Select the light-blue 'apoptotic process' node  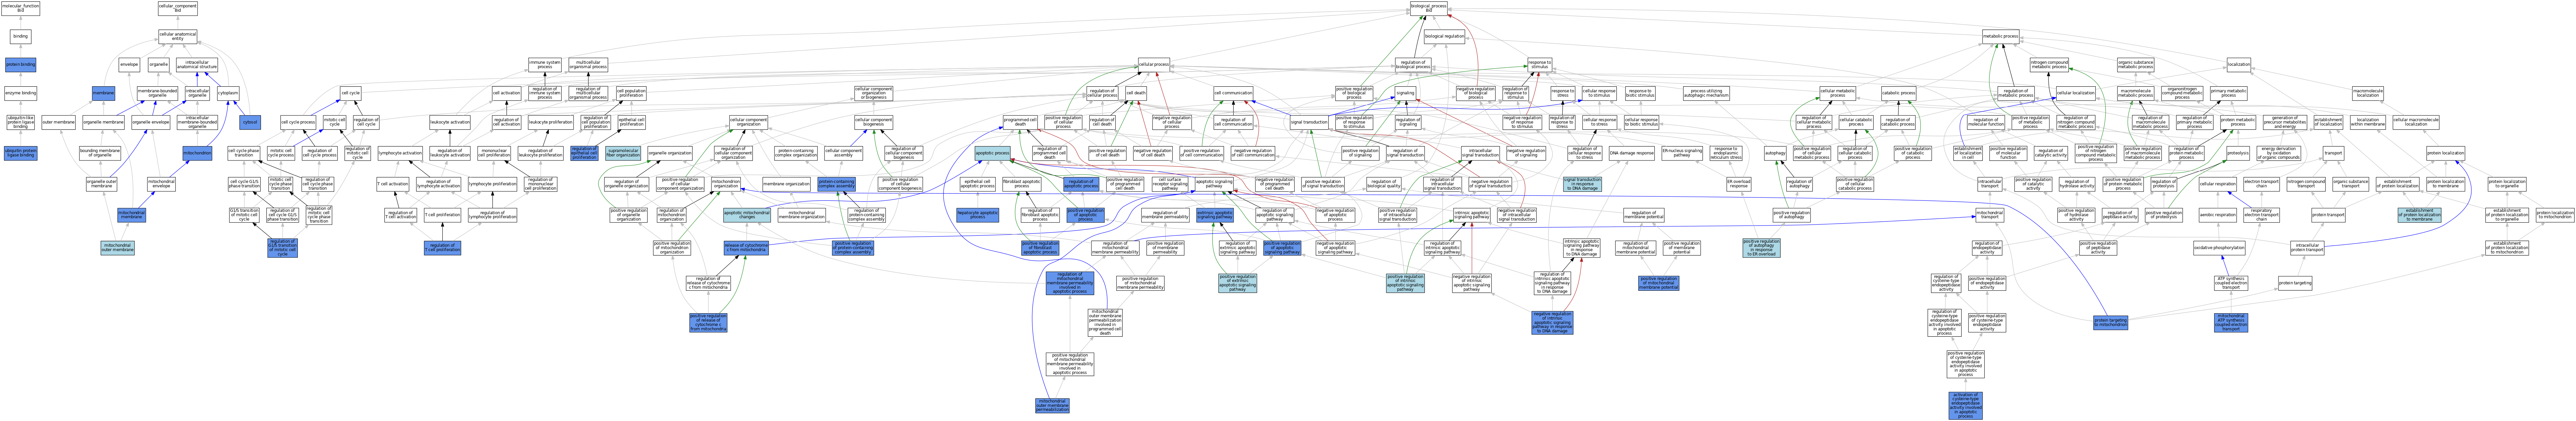coord(992,153)
